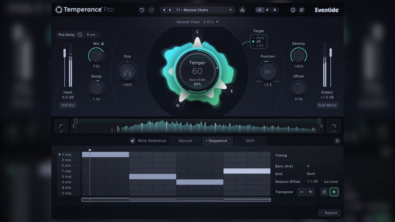This screenshot has width=395, height=222.
Task: Click the tuning fork icon
Action: point(337,141)
